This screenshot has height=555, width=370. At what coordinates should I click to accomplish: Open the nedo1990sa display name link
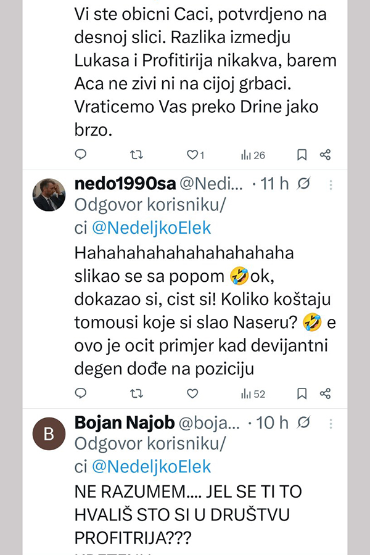[125, 184]
